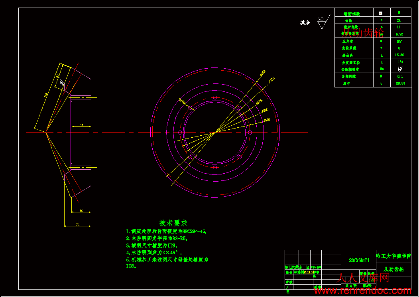The image size is (419, 297).
Task: Select the '全齿高' parameter label
Action: click(348, 55)
